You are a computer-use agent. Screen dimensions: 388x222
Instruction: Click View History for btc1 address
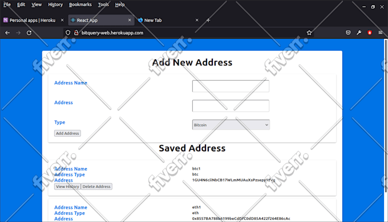pos(67,187)
